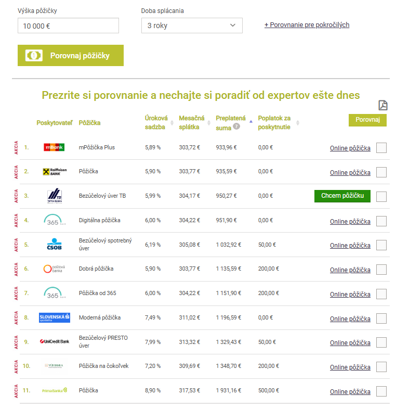396x408 pixels.
Task: Click the Poskytovateľ column header
Action: coord(55,123)
